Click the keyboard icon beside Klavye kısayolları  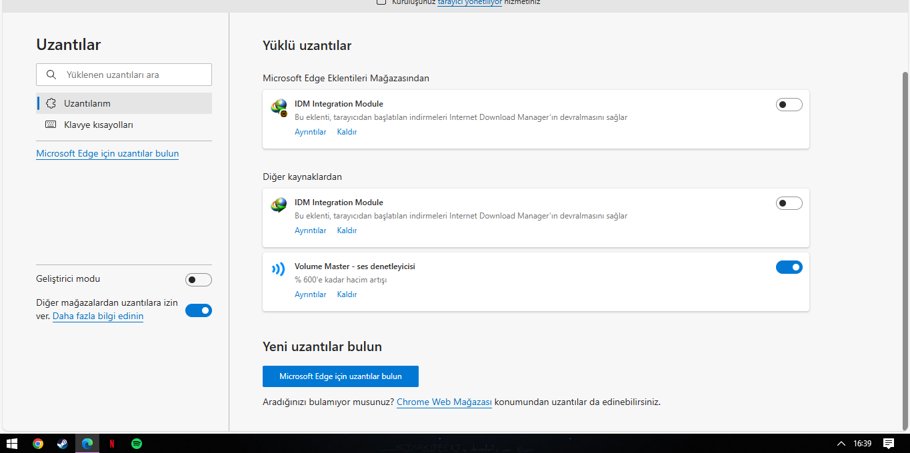[x=51, y=125]
